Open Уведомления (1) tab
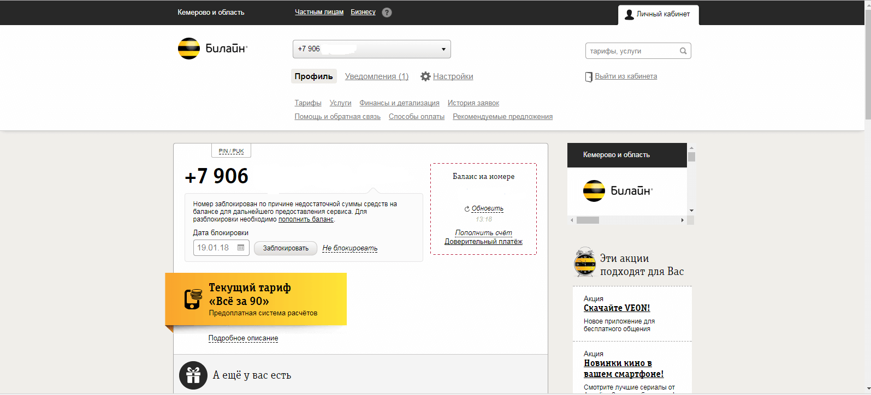871x395 pixels. click(x=376, y=76)
